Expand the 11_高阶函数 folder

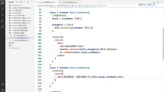pyautogui.click(x=20, y=30)
